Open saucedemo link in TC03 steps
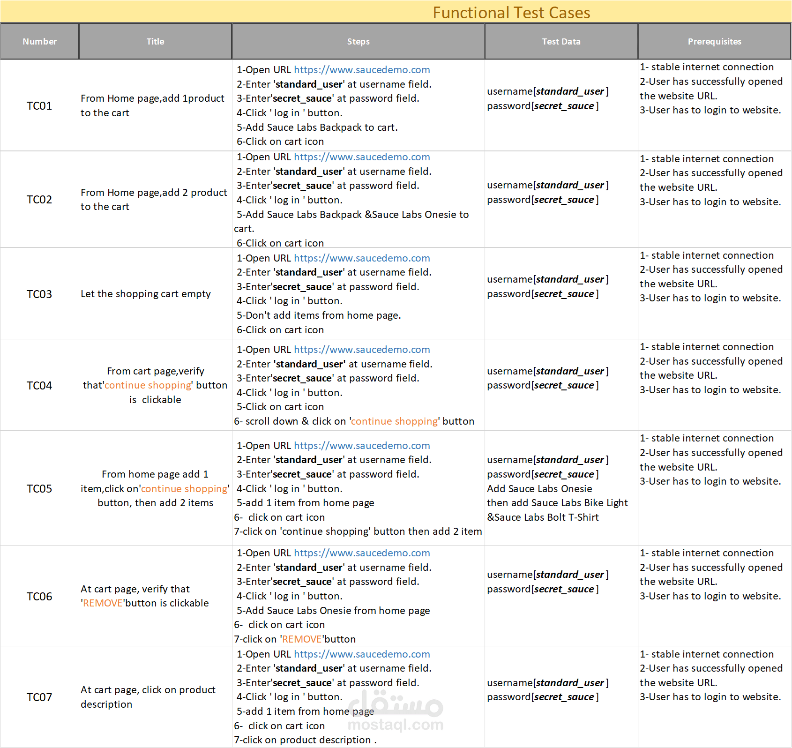 tap(362, 258)
